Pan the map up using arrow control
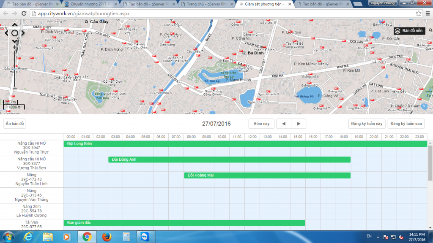The width and height of the screenshot is (433, 243). click(x=15, y=25)
